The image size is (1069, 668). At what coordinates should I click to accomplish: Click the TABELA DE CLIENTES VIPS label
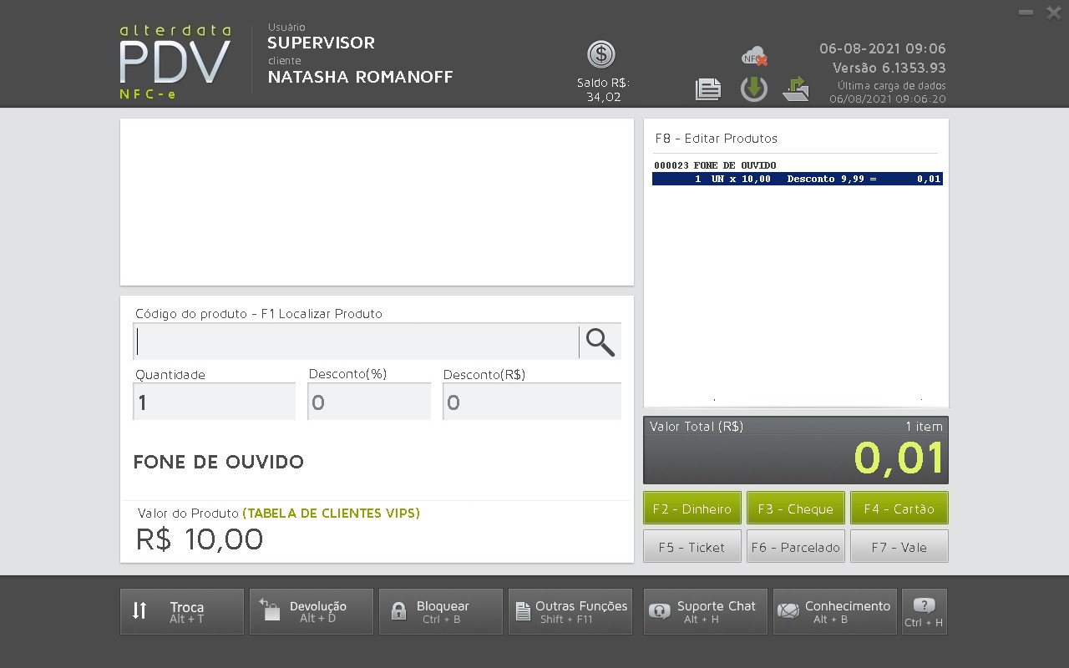pyautogui.click(x=332, y=514)
